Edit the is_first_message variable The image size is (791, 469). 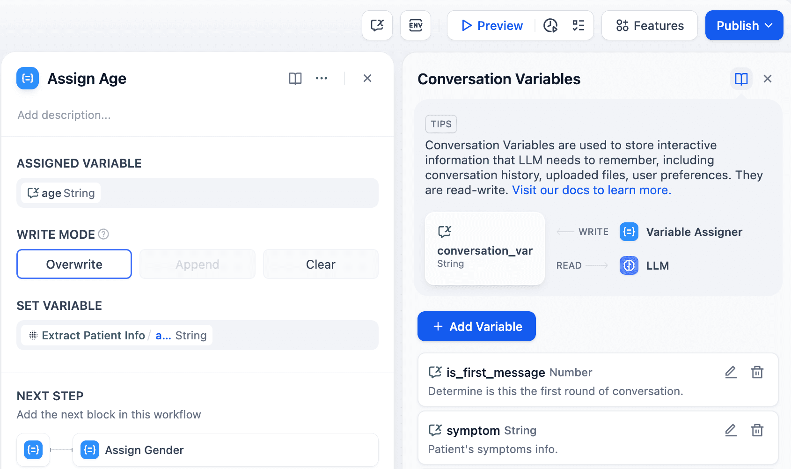point(731,373)
